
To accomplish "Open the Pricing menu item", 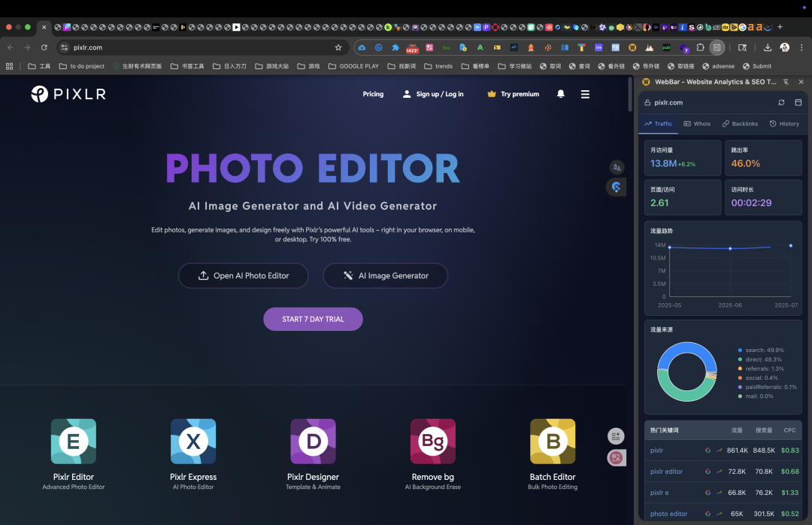I will click(373, 94).
